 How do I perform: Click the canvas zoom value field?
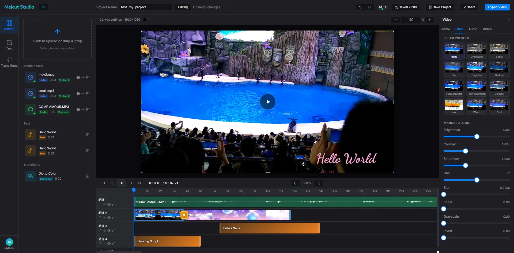click(411, 20)
